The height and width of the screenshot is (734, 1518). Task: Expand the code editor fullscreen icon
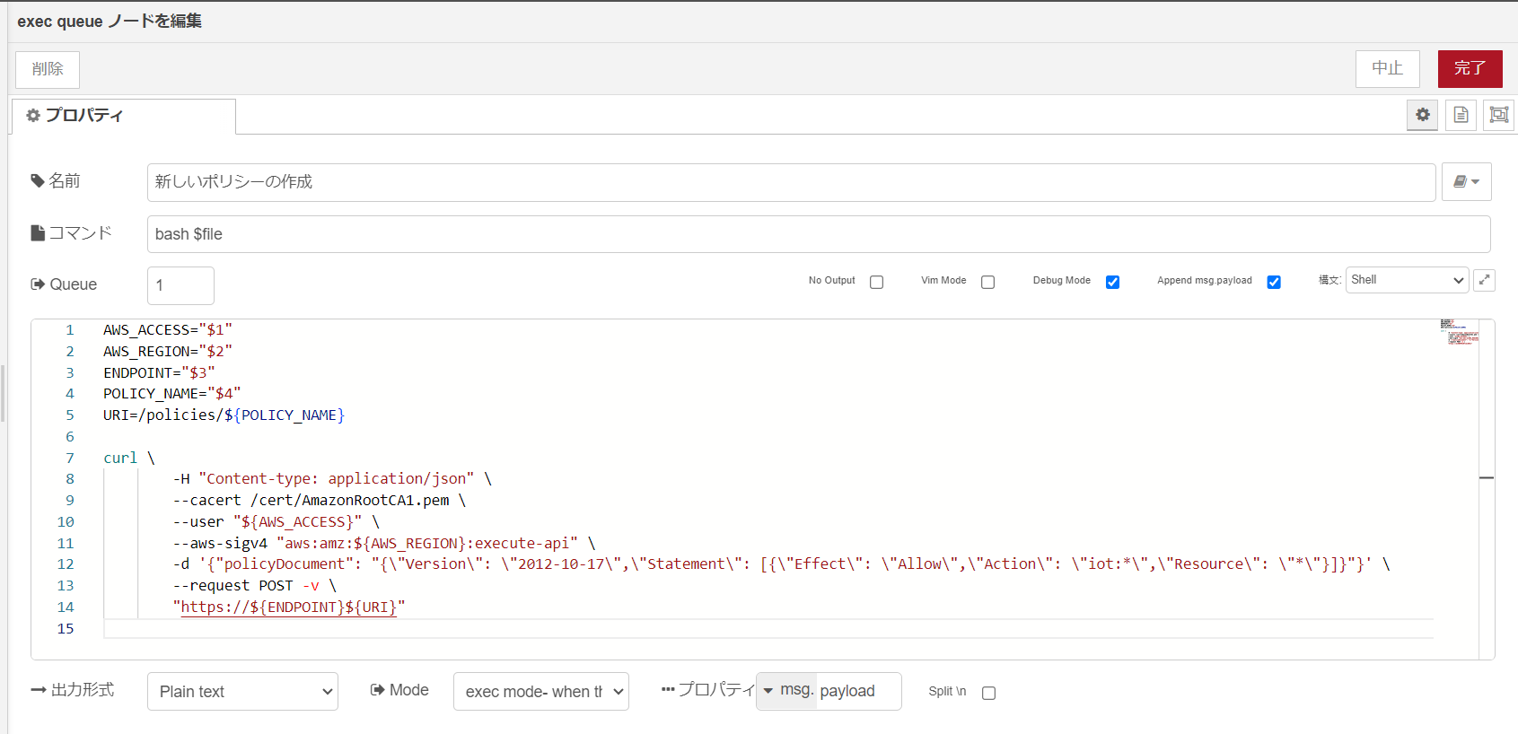pos(1485,280)
